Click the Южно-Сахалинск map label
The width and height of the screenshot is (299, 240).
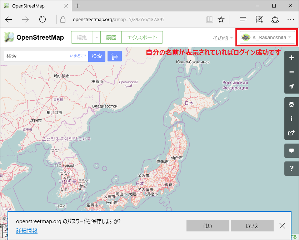coord(193,62)
